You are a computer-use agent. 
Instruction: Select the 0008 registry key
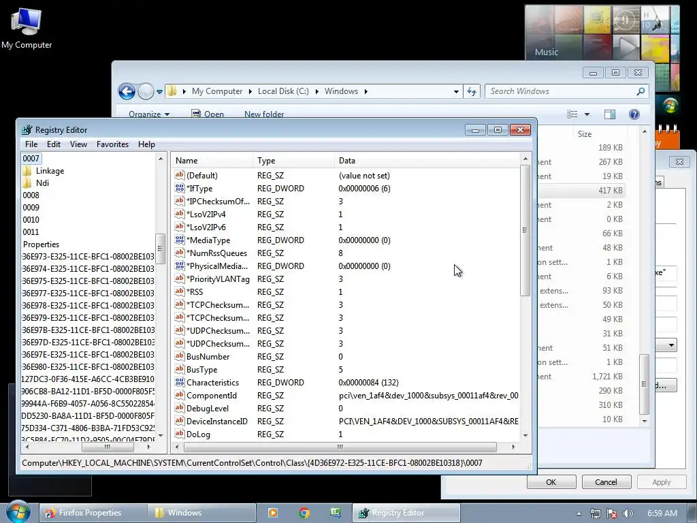31,195
